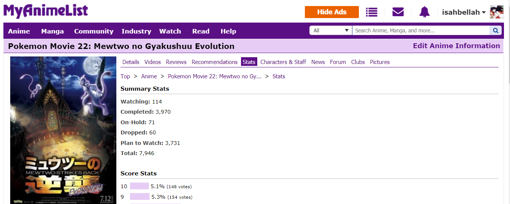
Task: Switch to the Reviews tab
Action: coord(176,62)
